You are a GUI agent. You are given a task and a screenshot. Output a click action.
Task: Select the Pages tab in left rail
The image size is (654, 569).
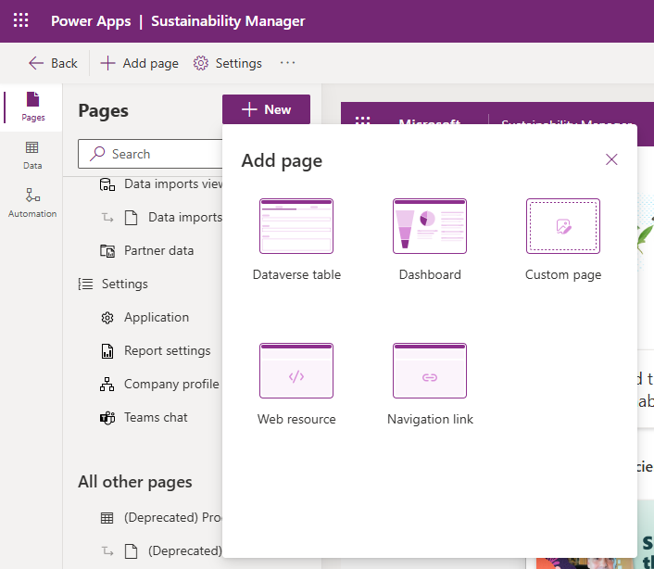click(32, 107)
